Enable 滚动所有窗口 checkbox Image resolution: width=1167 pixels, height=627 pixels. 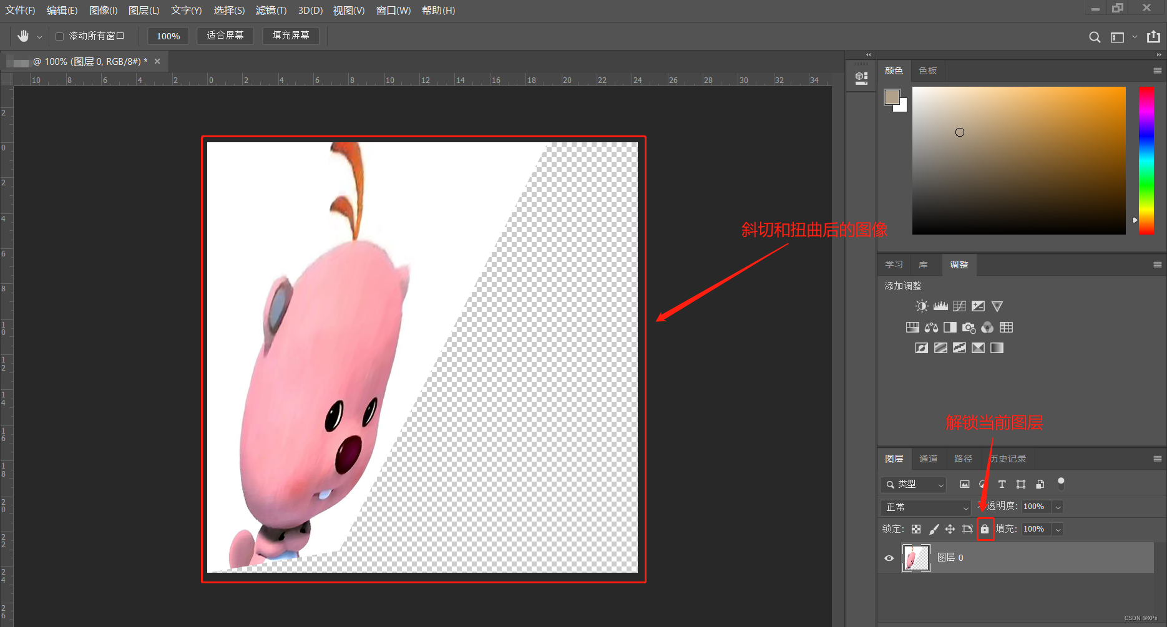point(60,36)
